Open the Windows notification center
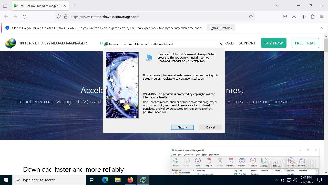The width and height of the screenshot is (328, 185). click(x=320, y=180)
